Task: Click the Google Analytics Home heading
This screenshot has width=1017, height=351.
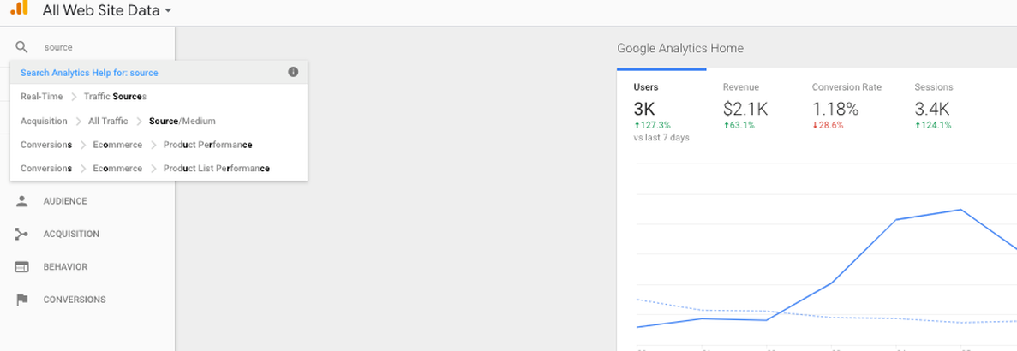Action: [x=680, y=49]
